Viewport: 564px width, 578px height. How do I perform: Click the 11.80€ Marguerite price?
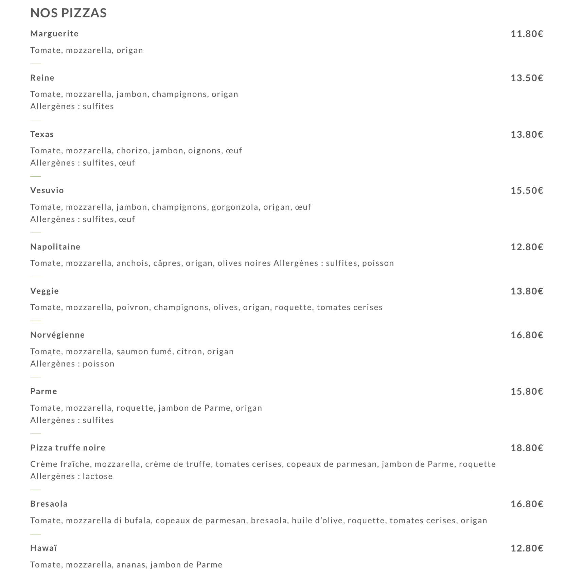tap(527, 34)
